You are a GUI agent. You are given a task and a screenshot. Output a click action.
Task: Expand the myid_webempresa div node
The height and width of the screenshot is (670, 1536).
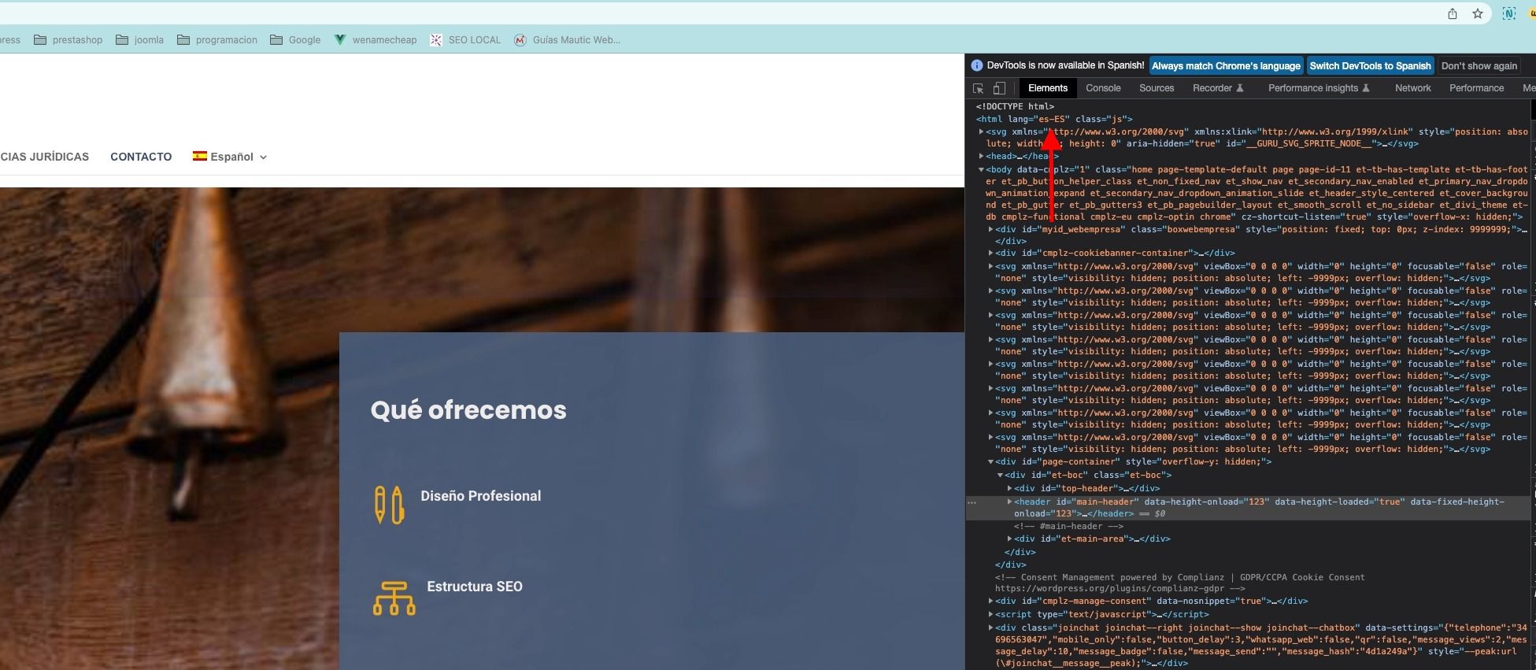tap(990, 229)
